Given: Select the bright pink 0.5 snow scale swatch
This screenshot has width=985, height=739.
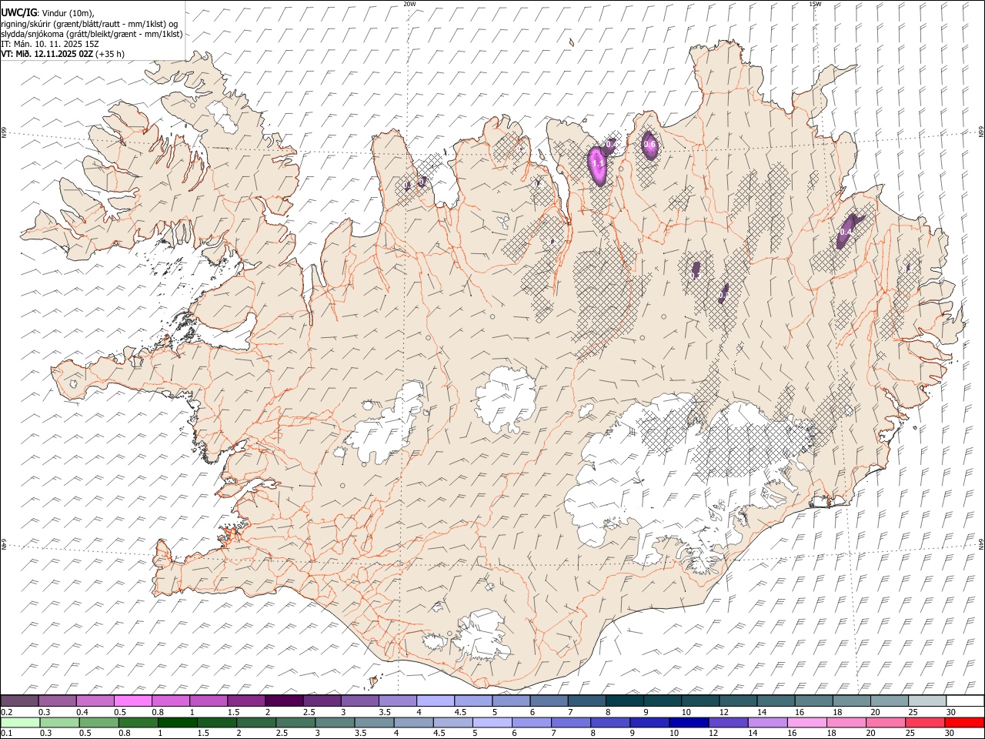Looking at the screenshot, I should pyautogui.click(x=132, y=701).
